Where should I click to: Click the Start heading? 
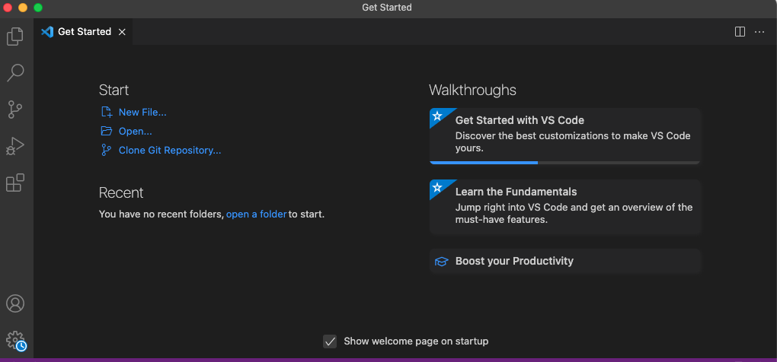pos(114,90)
